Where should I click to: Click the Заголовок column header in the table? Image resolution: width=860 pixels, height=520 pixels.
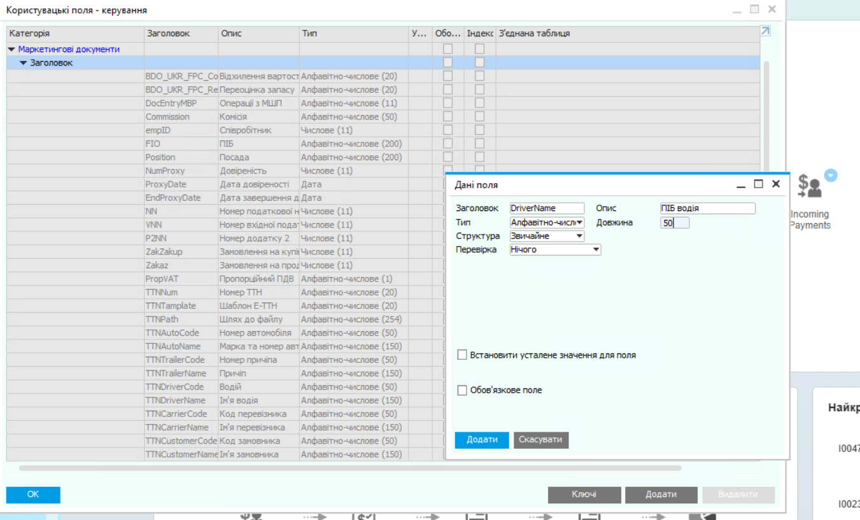pos(181,33)
